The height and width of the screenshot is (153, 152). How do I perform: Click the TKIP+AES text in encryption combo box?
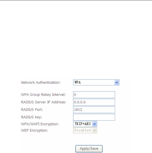(x=83, y=124)
